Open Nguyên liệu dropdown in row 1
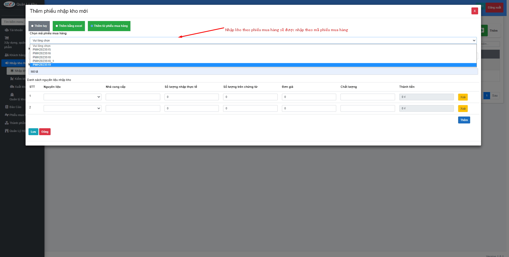This screenshot has width=509, height=257. (72, 97)
